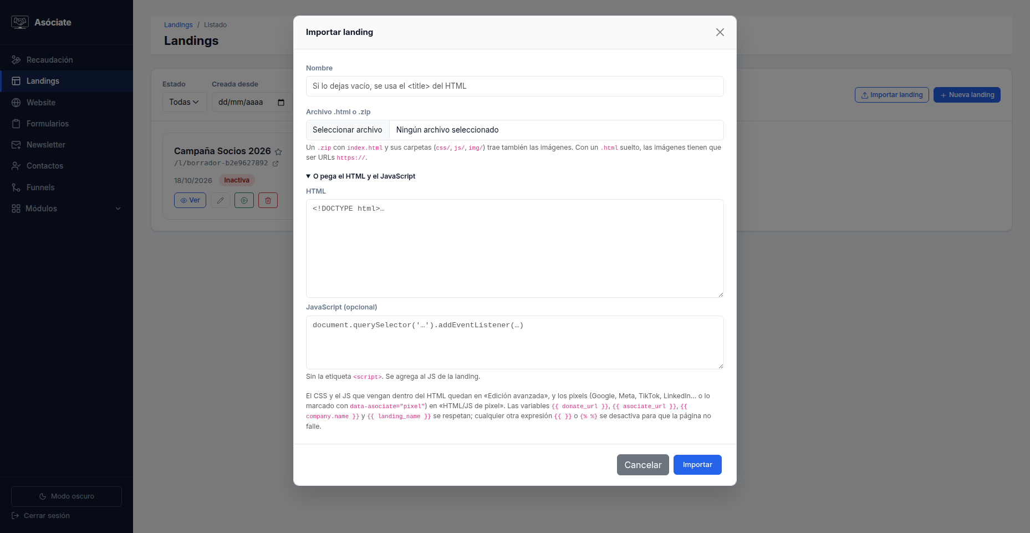The width and height of the screenshot is (1030, 533).
Task: Click the Asóciate logo icon
Action: pos(20,22)
